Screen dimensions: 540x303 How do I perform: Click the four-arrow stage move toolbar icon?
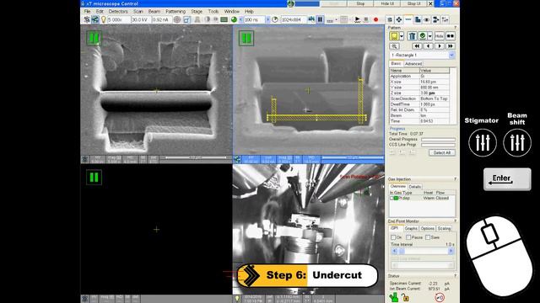(x=399, y=19)
